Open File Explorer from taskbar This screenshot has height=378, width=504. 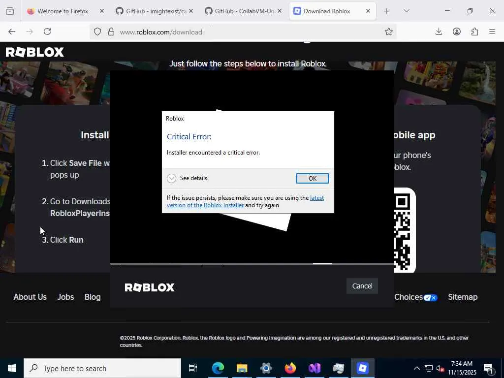pyautogui.click(x=242, y=368)
